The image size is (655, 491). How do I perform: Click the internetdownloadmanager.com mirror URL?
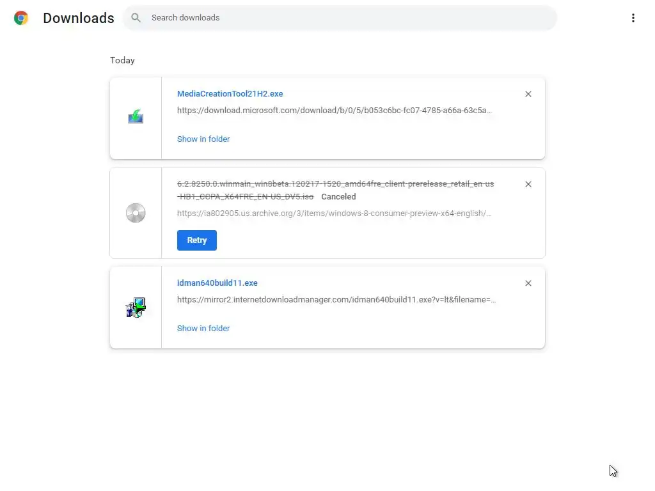(336, 299)
